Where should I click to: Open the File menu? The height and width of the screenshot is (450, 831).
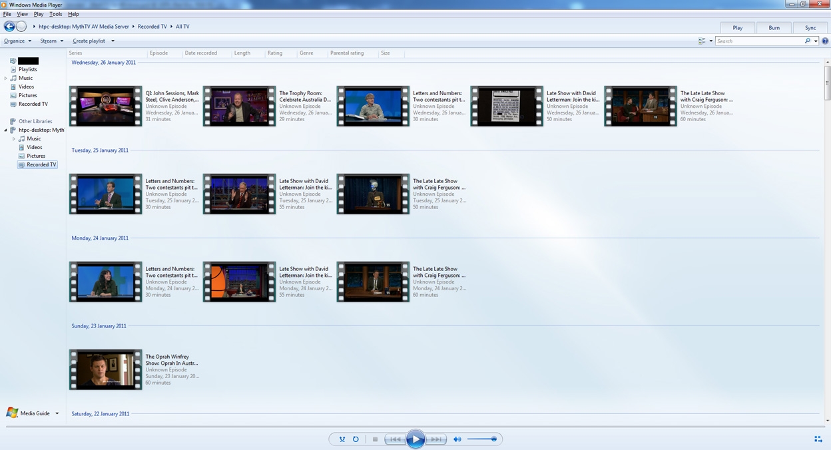[x=7, y=14]
